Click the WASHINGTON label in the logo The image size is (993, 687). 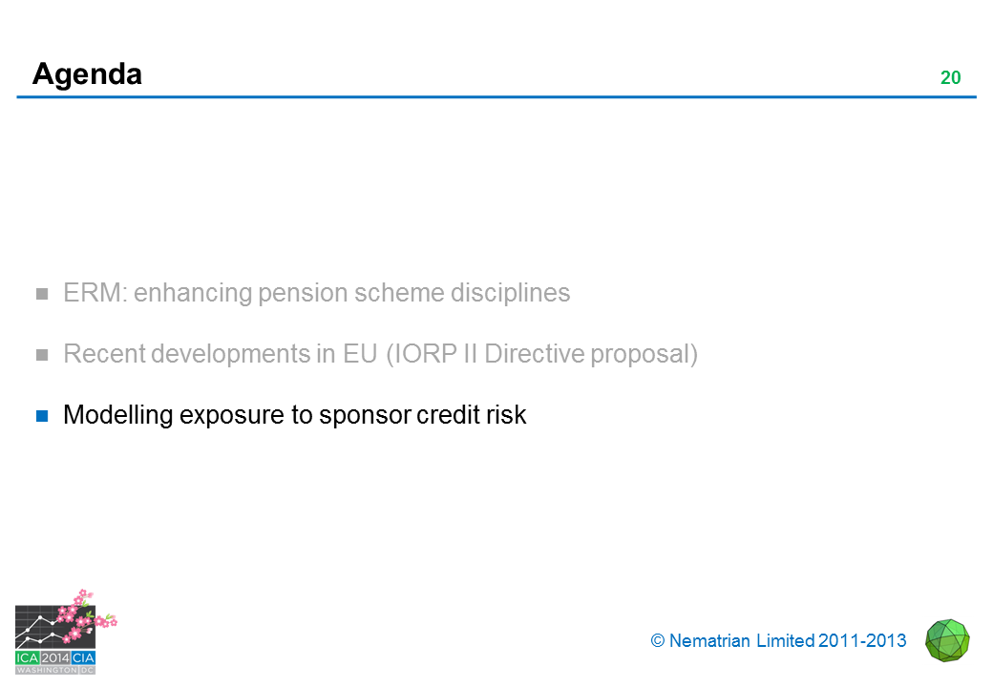point(47,670)
